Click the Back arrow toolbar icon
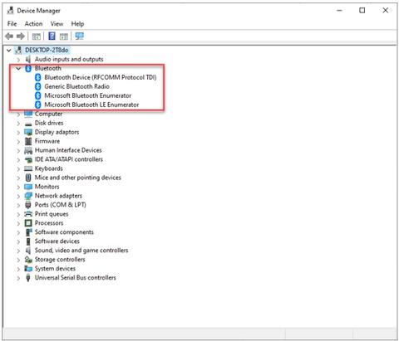This screenshot has width=399, height=341. click(9, 36)
